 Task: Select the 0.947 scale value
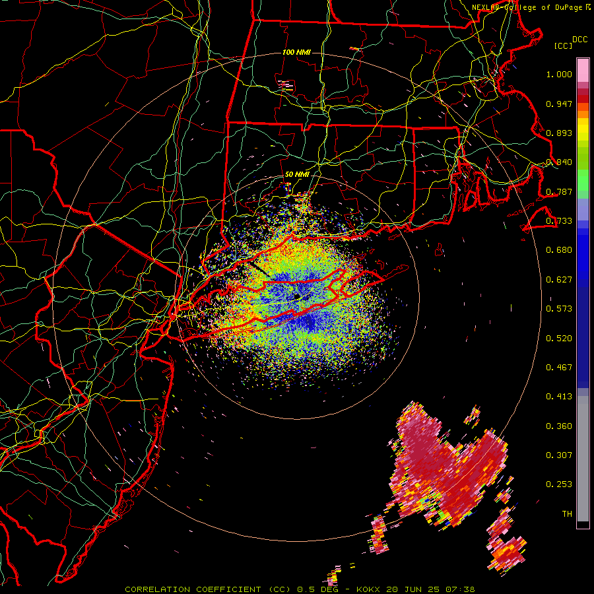tap(559, 104)
